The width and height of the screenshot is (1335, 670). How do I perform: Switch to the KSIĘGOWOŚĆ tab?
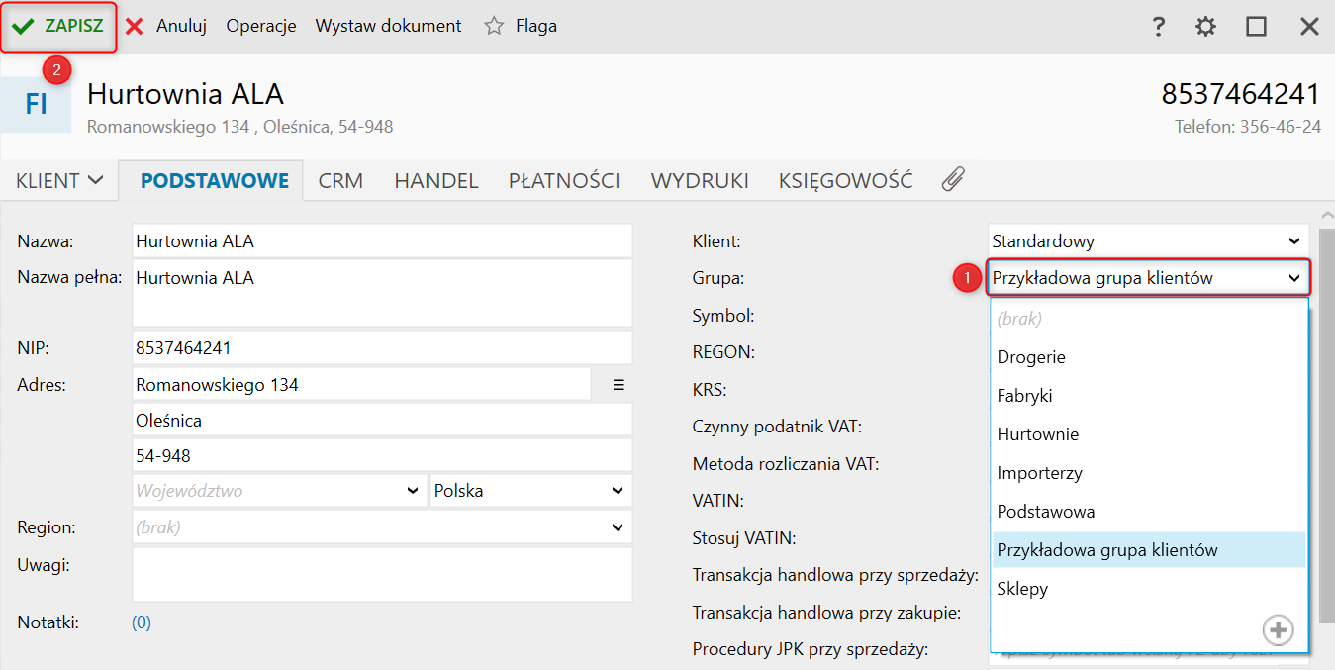click(x=845, y=181)
